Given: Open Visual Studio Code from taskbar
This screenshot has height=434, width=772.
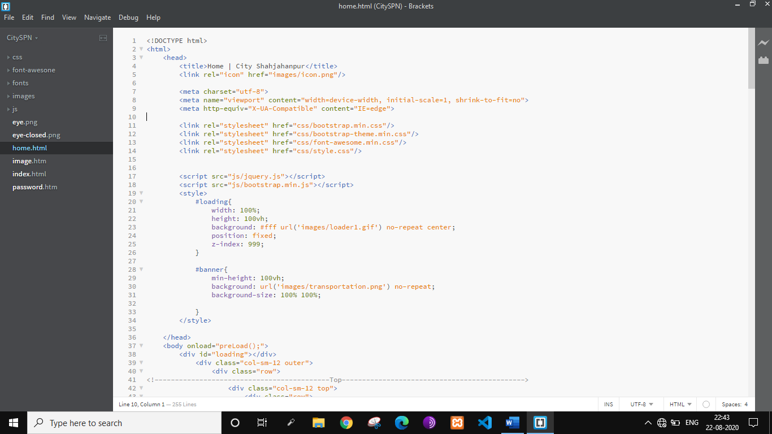Looking at the screenshot, I should pyautogui.click(x=485, y=423).
